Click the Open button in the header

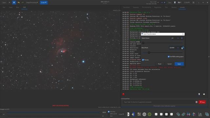[x=4, y=3]
